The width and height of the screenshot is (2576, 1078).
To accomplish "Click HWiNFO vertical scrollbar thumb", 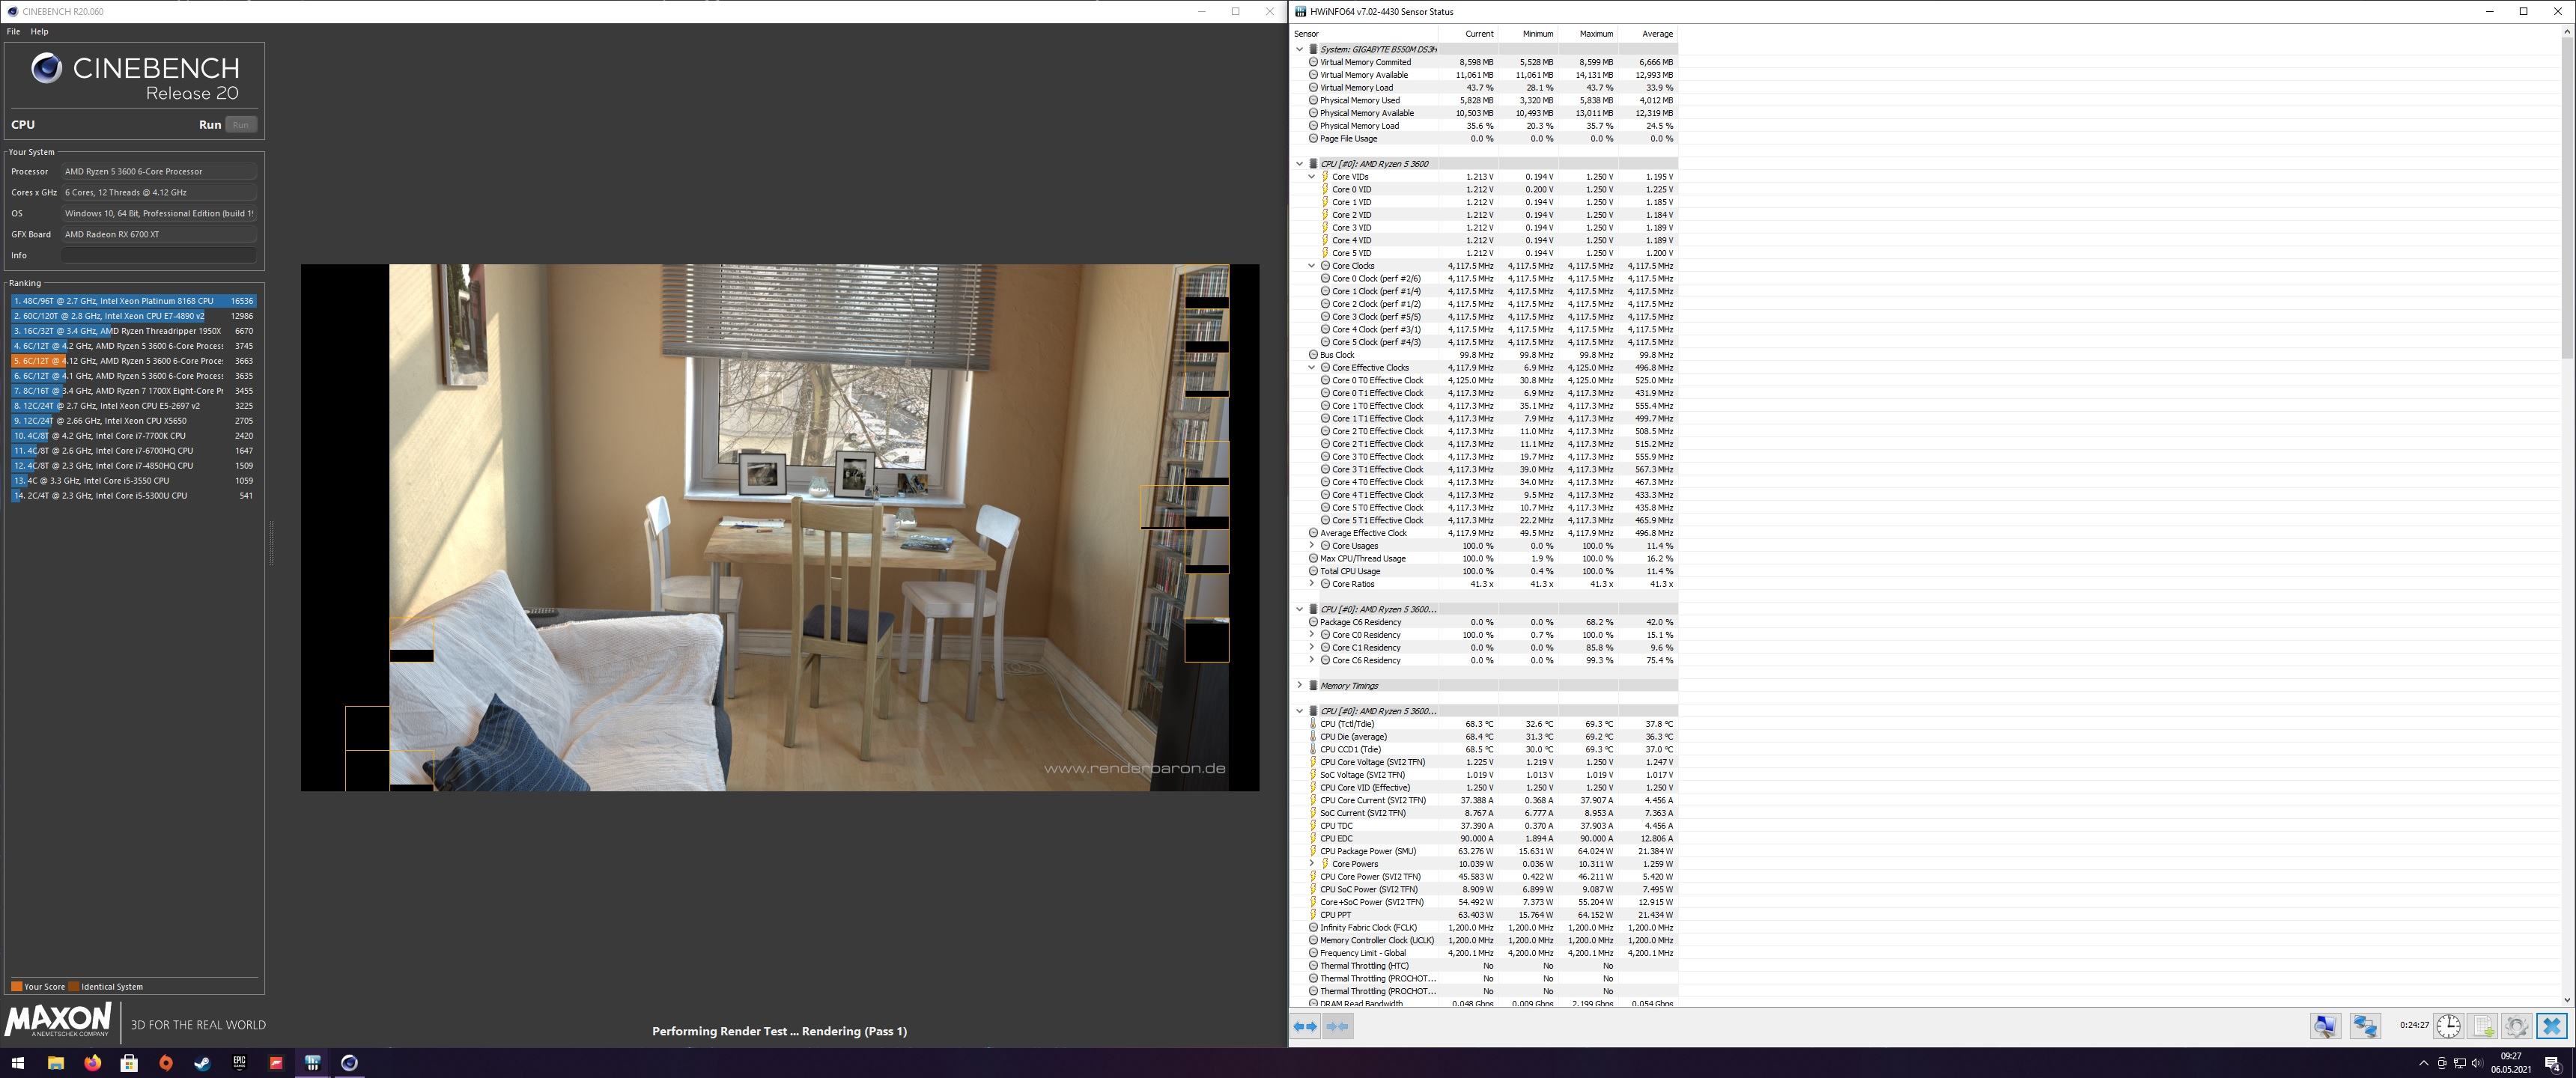I will coord(2567,198).
